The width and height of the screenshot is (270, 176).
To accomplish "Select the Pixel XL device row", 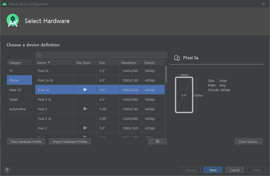I will 100,71.
